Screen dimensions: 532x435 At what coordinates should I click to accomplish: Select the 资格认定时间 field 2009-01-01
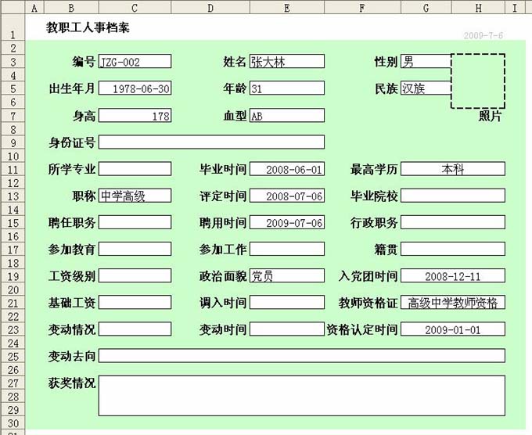click(452, 329)
